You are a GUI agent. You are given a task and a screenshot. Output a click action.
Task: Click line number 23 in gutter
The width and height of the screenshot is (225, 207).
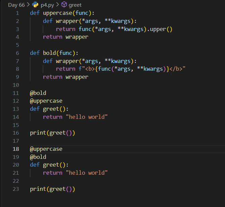(x=16, y=189)
